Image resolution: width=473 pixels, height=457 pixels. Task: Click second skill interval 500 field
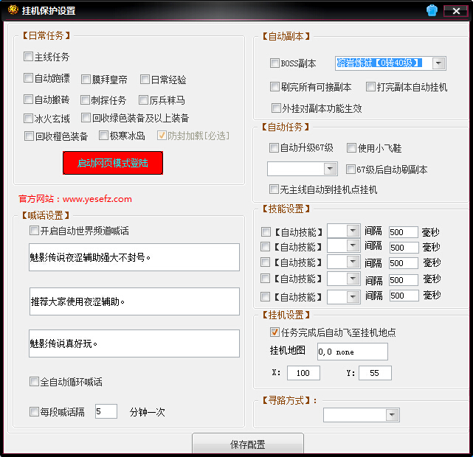[x=404, y=248]
